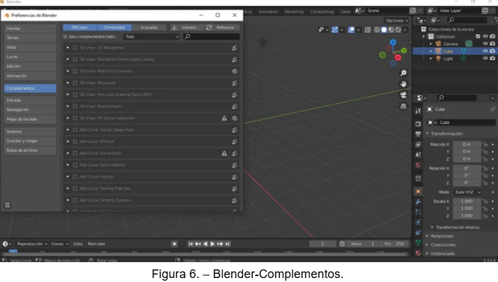Image resolution: width=498 pixels, height=282 pixels.
Task: Open Mapa de teclado preferences section
Action: coord(30,119)
